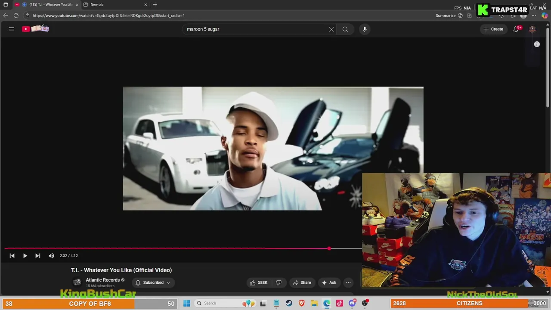Open the Ask AI button
The height and width of the screenshot is (310, 551).
[329, 282]
